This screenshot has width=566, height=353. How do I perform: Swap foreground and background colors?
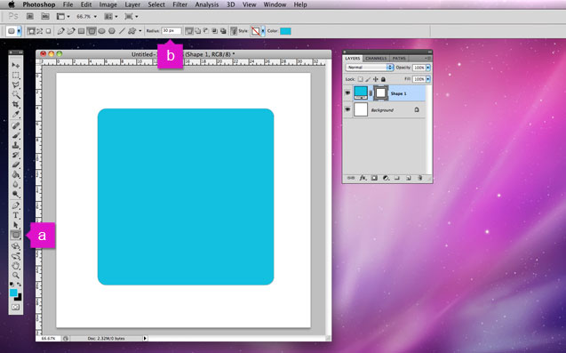(x=20, y=285)
